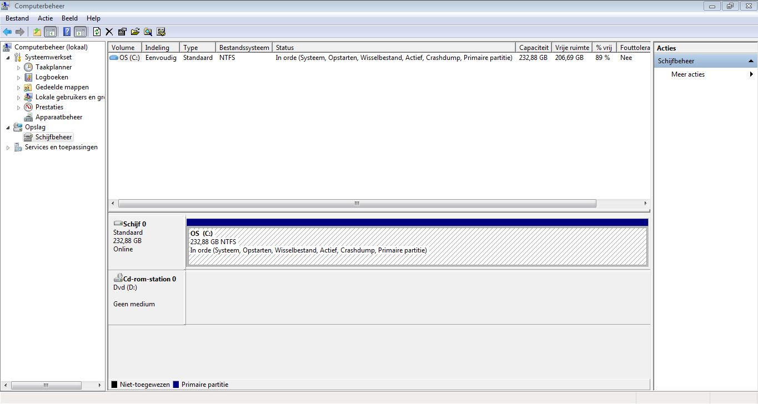
Task: Toggle the show/hide console tree button
Action: point(51,32)
